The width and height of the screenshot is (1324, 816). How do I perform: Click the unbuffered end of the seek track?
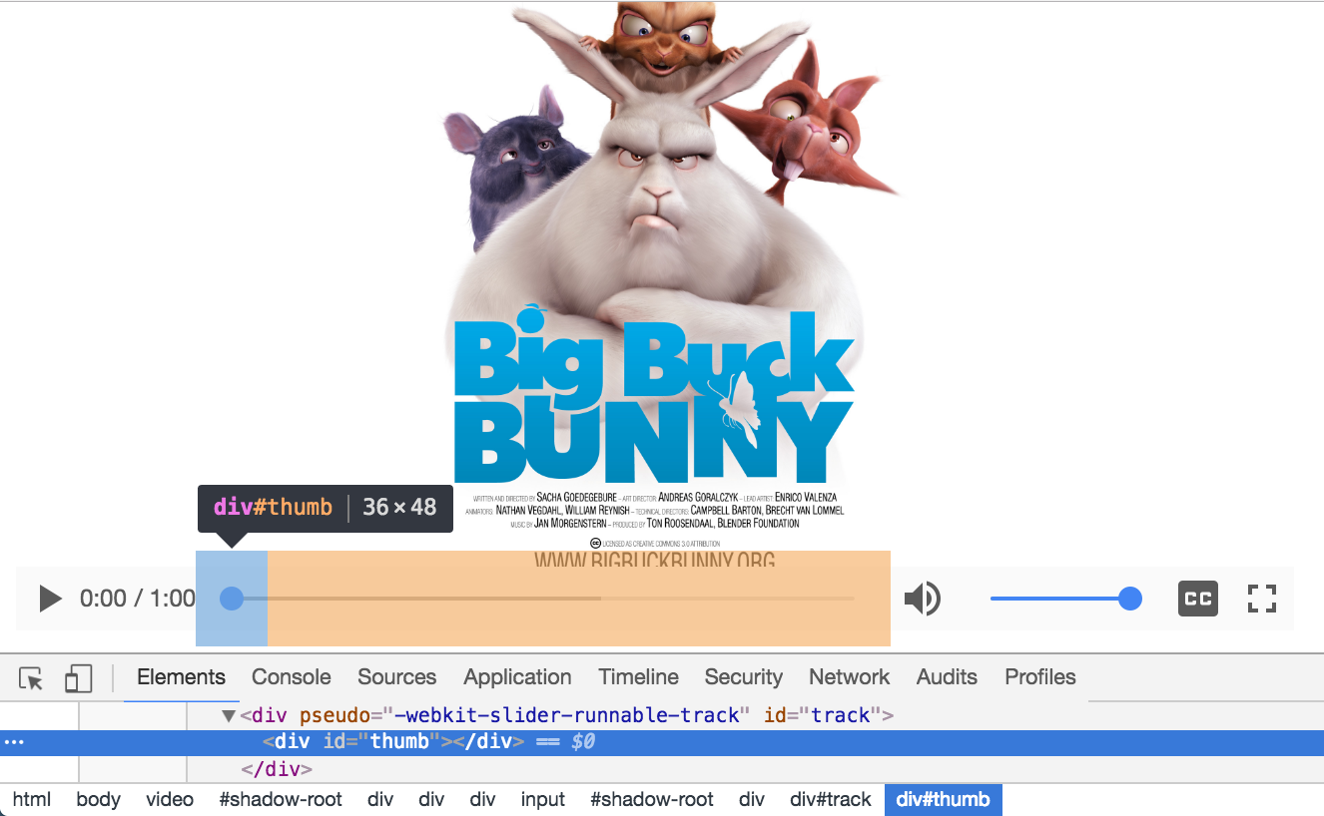coord(729,599)
